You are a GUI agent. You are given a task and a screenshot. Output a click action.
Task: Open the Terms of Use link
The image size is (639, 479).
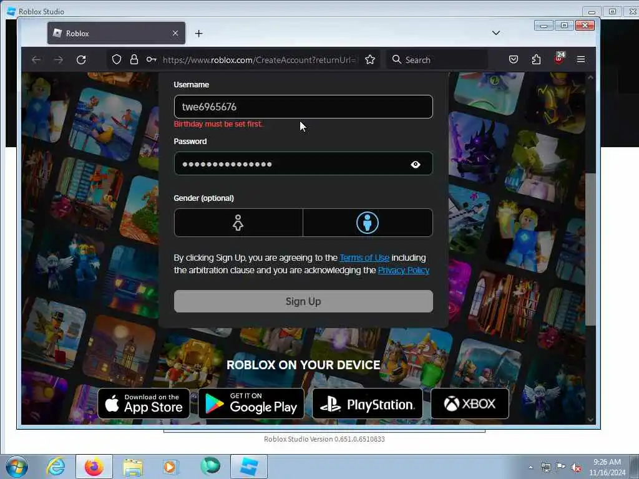click(x=364, y=258)
